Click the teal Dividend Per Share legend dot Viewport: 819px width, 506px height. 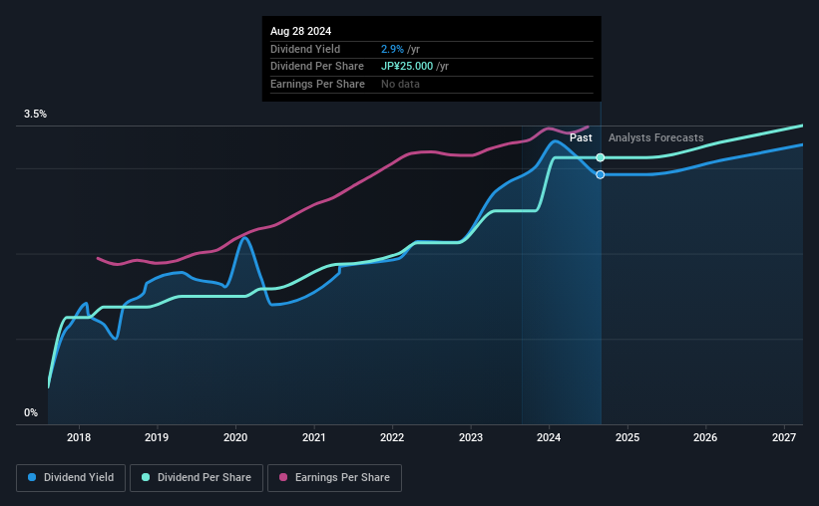(146, 477)
